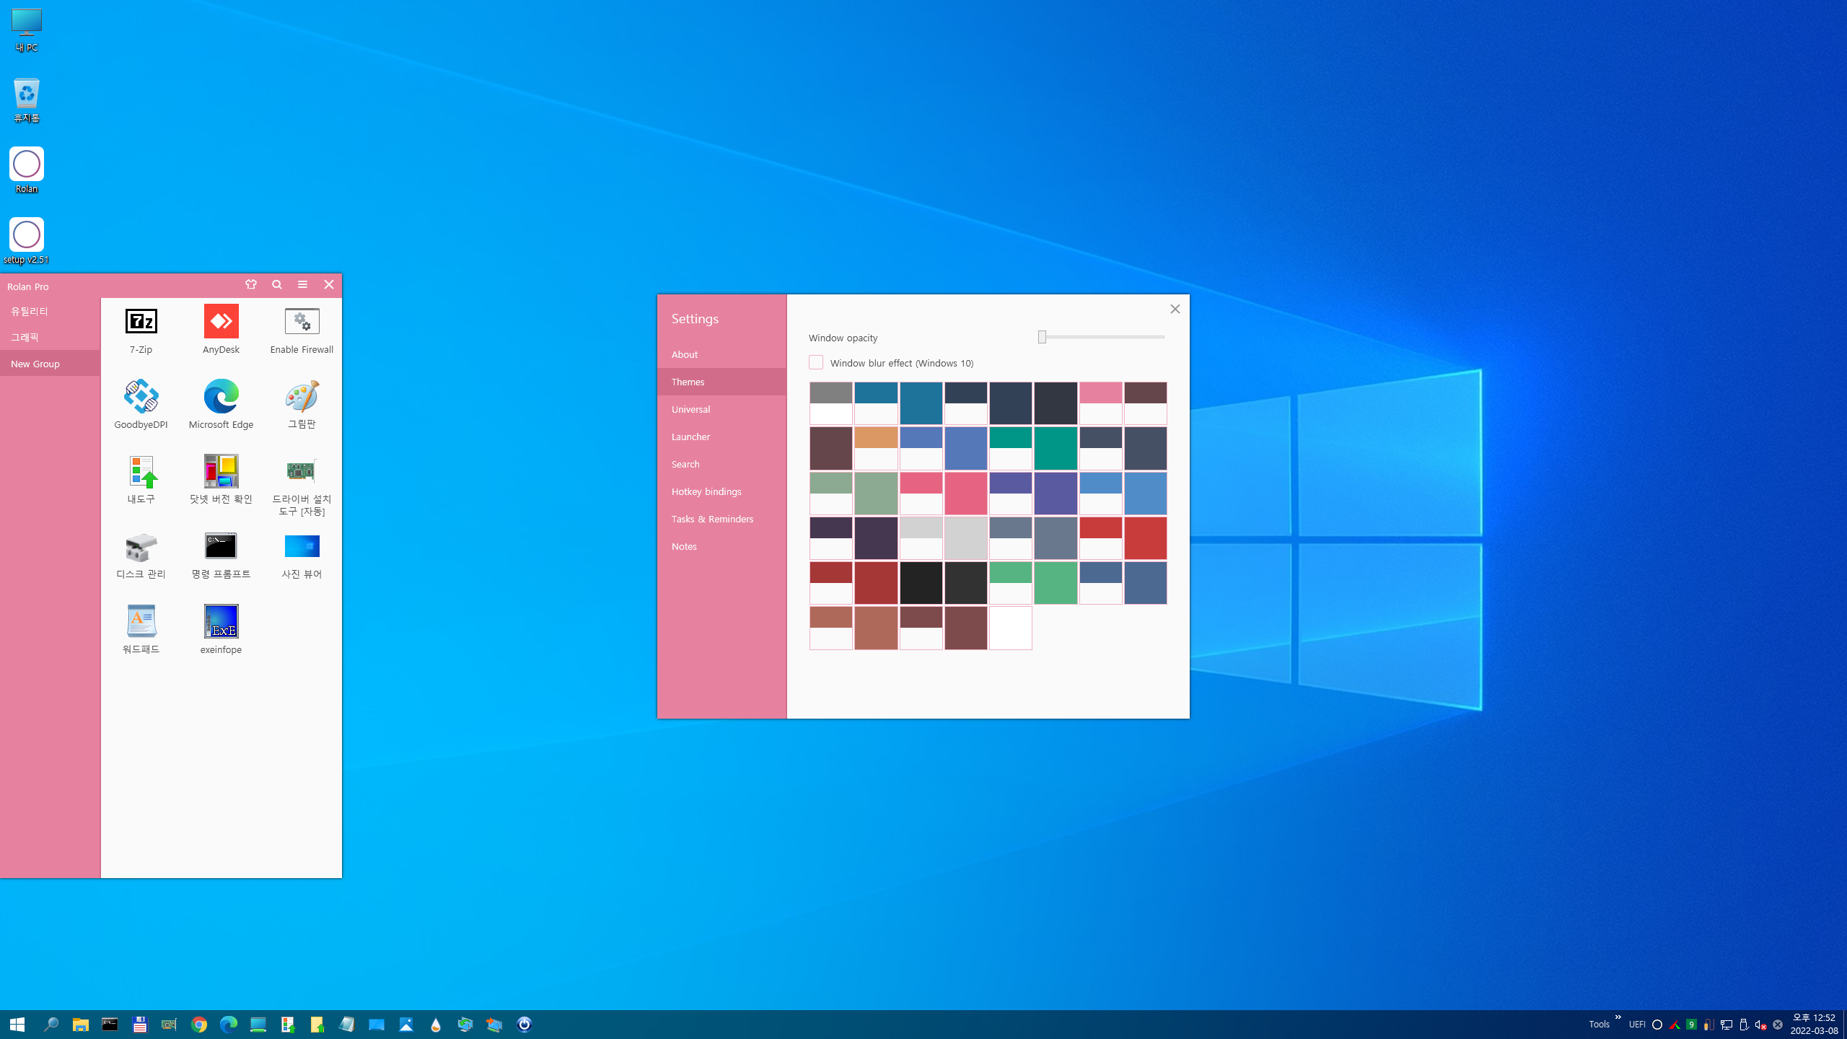
Task: Click the theme shirt icon in Rolan Pro title bar
Action: (251, 285)
